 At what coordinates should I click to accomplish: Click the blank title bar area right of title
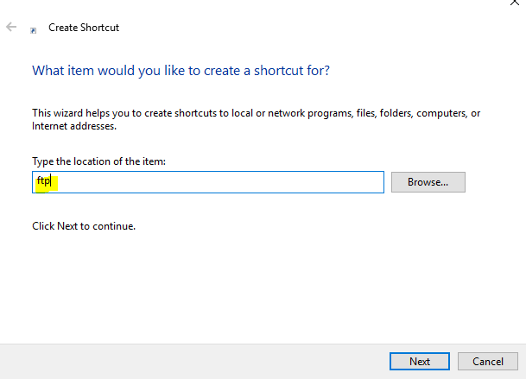[x=302, y=28]
